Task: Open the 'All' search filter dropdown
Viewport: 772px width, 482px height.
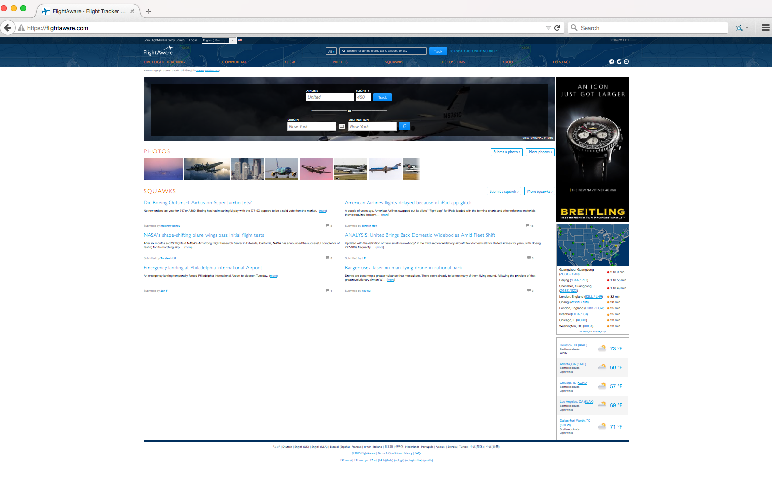Action: [331, 51]
